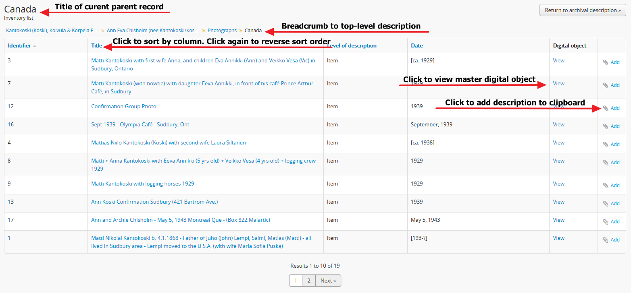
Task: Click the paperclip Add for logging horses row
Action: tap(611, 186)
